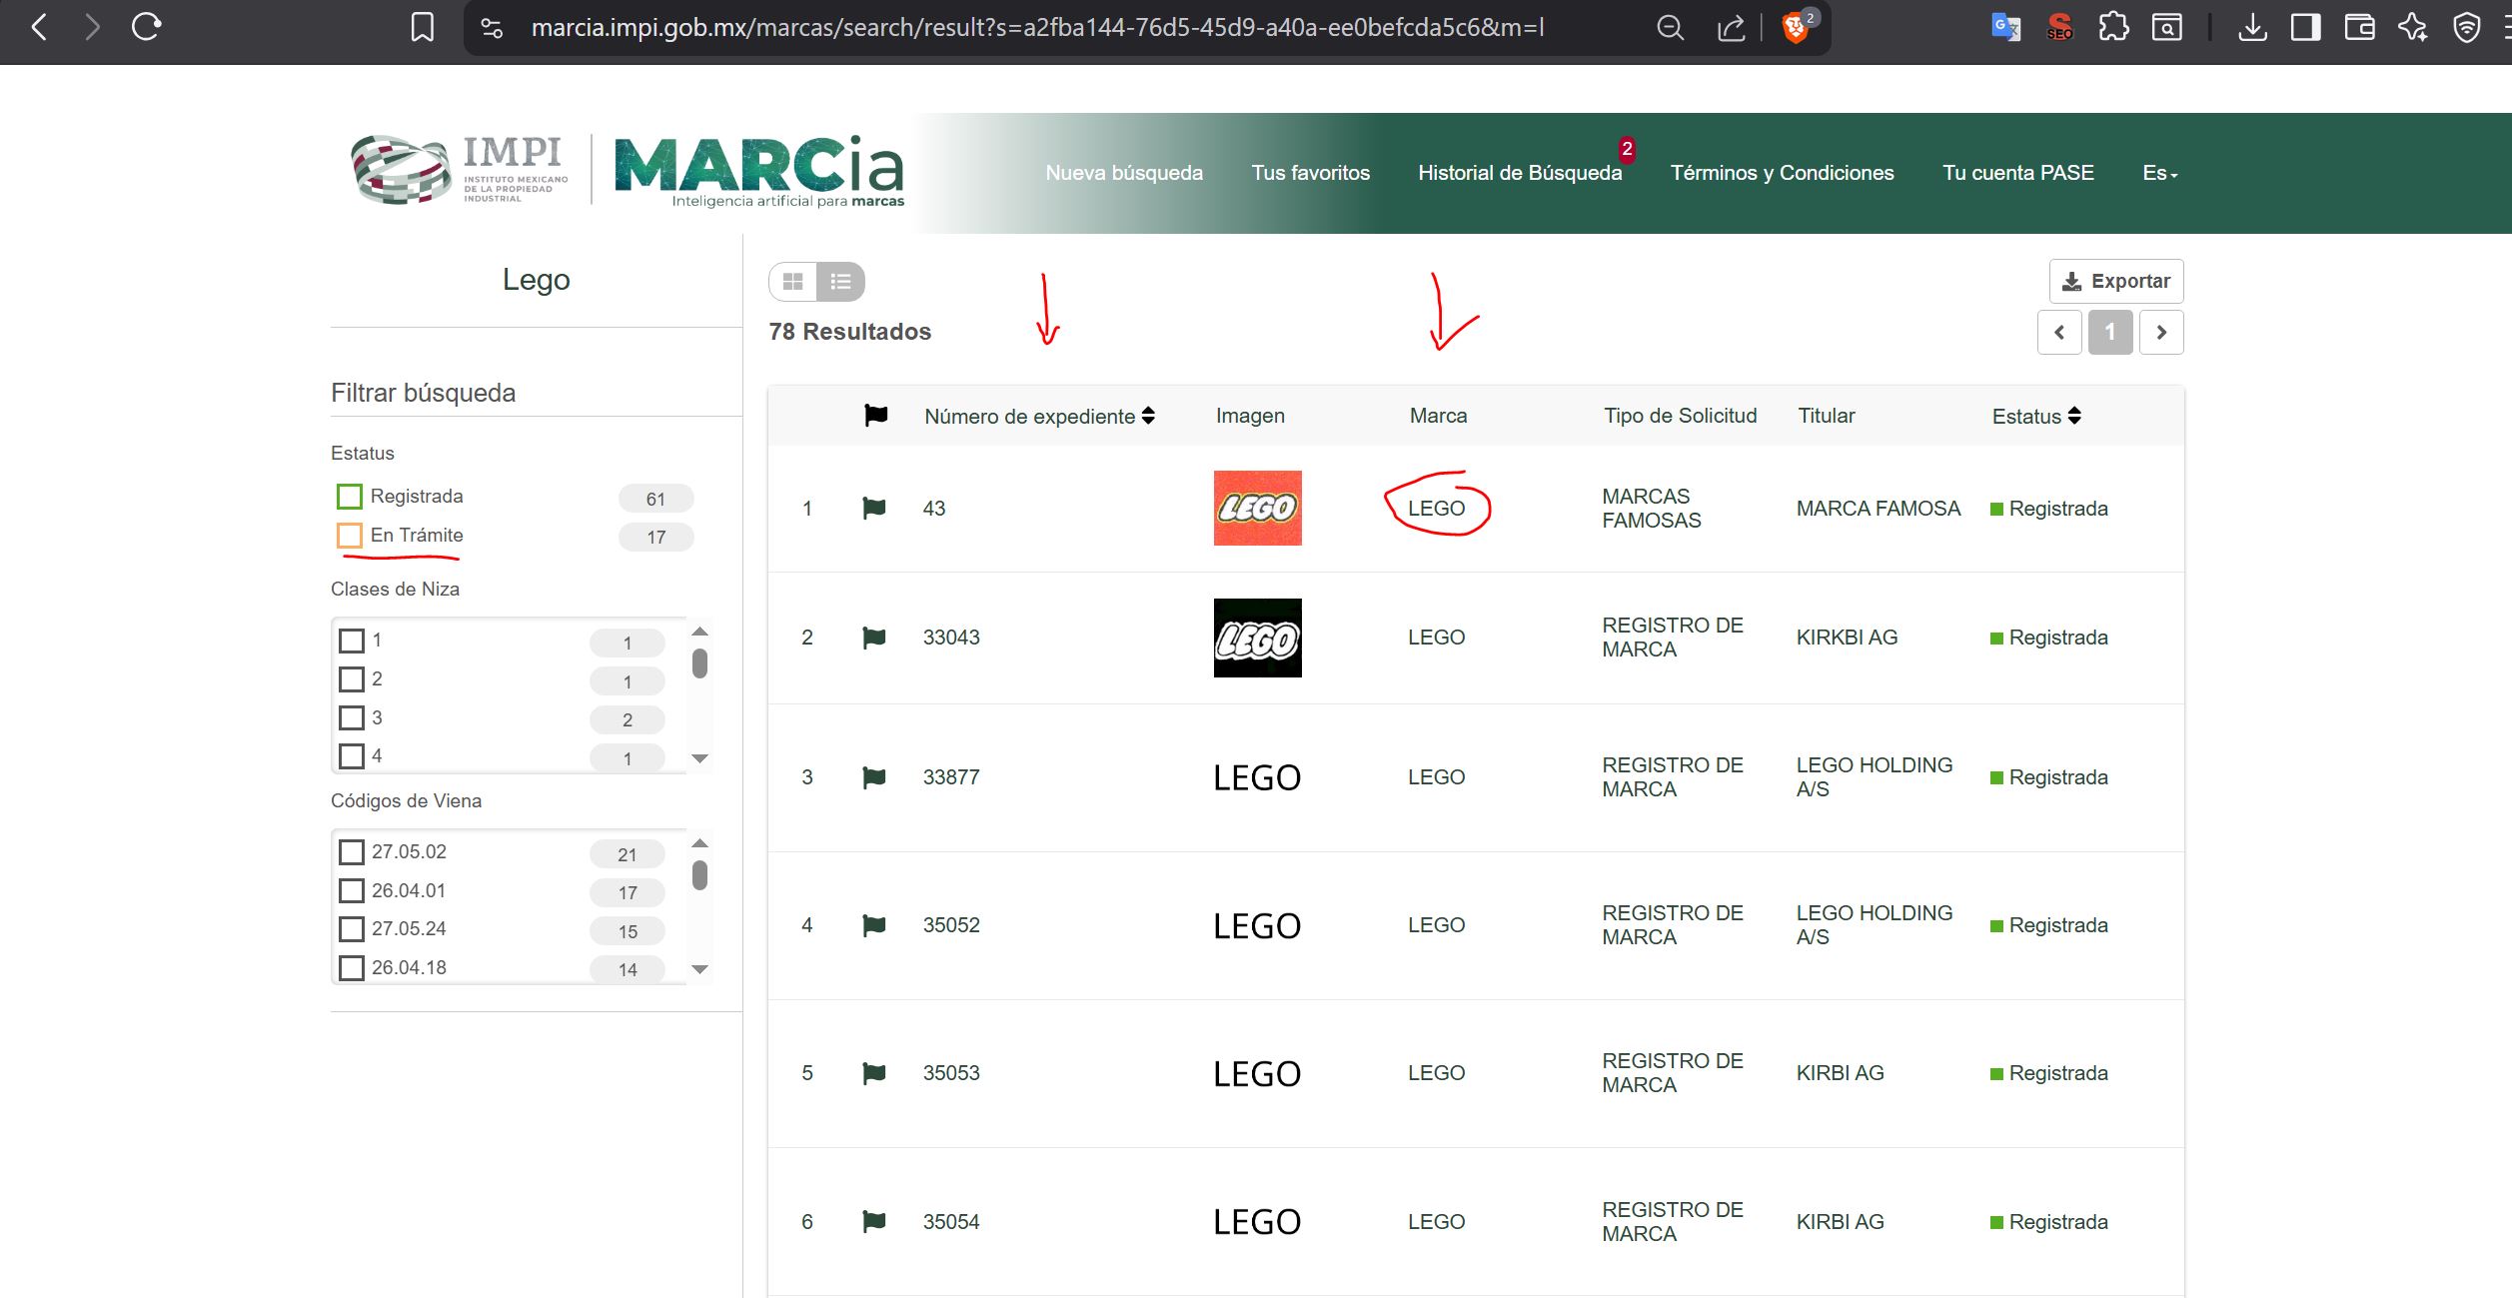The height and width of the screenshot is (1298, 2512).
Task: Click the Exportar button
Action: 2116,282
